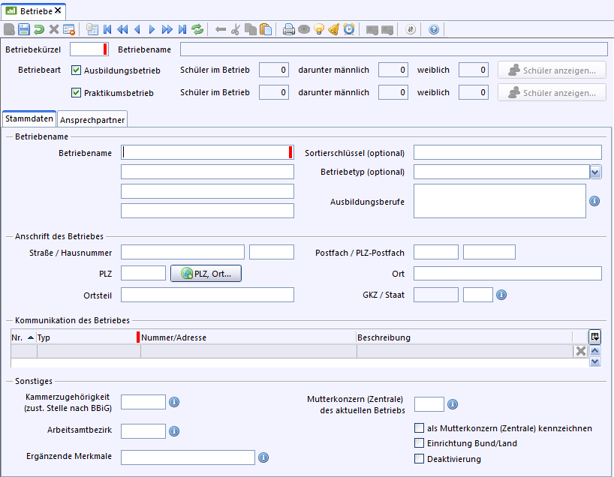Enable the Deaktivierung checkbox
Viewport: 614px width, 477px height.
click(x=420, y=459)
